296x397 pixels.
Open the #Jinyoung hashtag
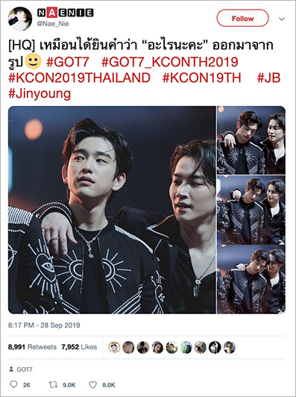40,94
